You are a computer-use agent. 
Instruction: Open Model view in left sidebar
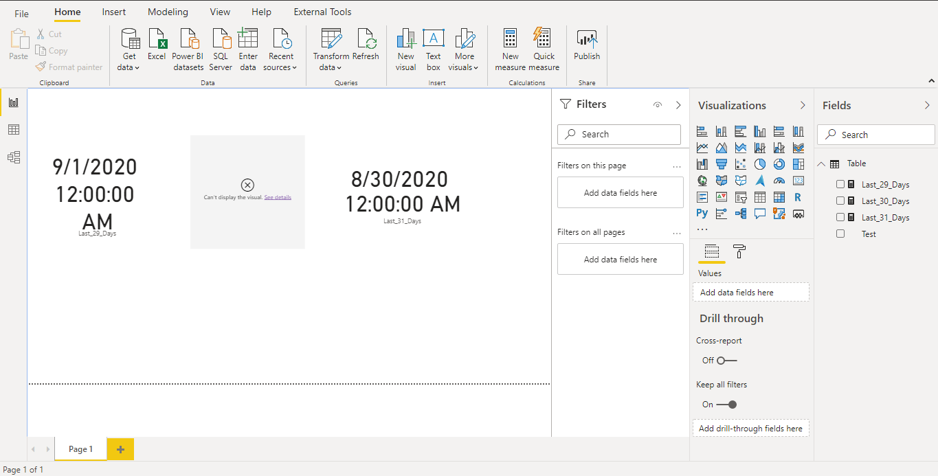tap(14, 157)
